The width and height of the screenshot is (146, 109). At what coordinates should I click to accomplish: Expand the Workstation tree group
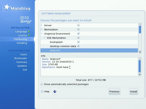(42, 29)
